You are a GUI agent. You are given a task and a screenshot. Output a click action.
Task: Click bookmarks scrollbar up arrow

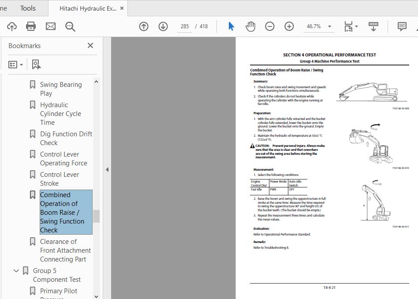(x=96, y=82)
